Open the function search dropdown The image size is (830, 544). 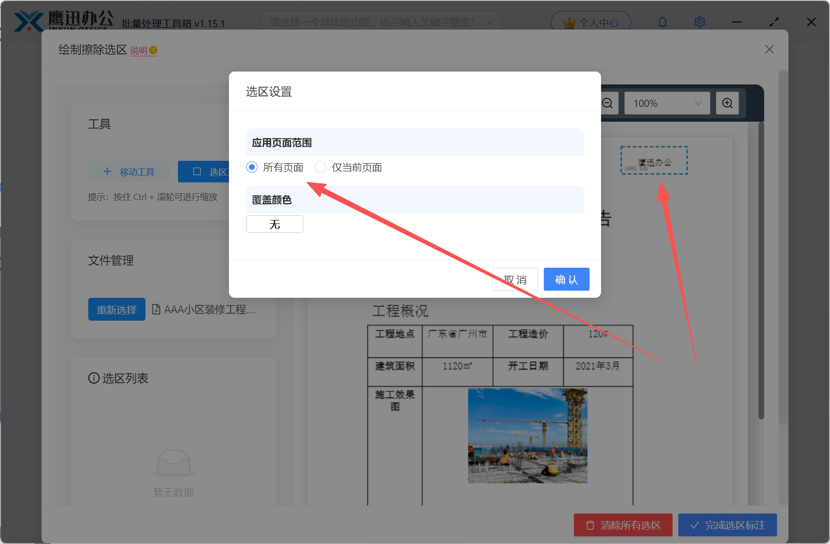(379, 22)
